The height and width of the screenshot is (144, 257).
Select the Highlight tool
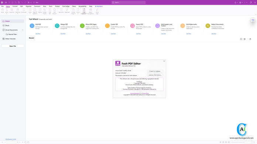tap(67, 11)
